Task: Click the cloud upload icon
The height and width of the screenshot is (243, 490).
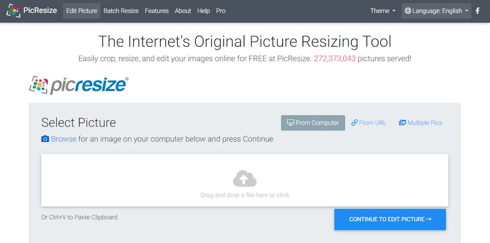Action: [245, 179]
